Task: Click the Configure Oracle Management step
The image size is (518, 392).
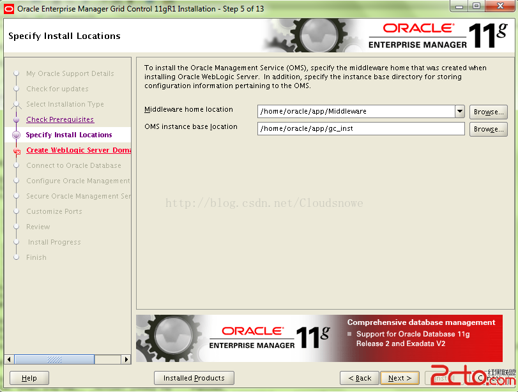Action: [x=78, y=181]
